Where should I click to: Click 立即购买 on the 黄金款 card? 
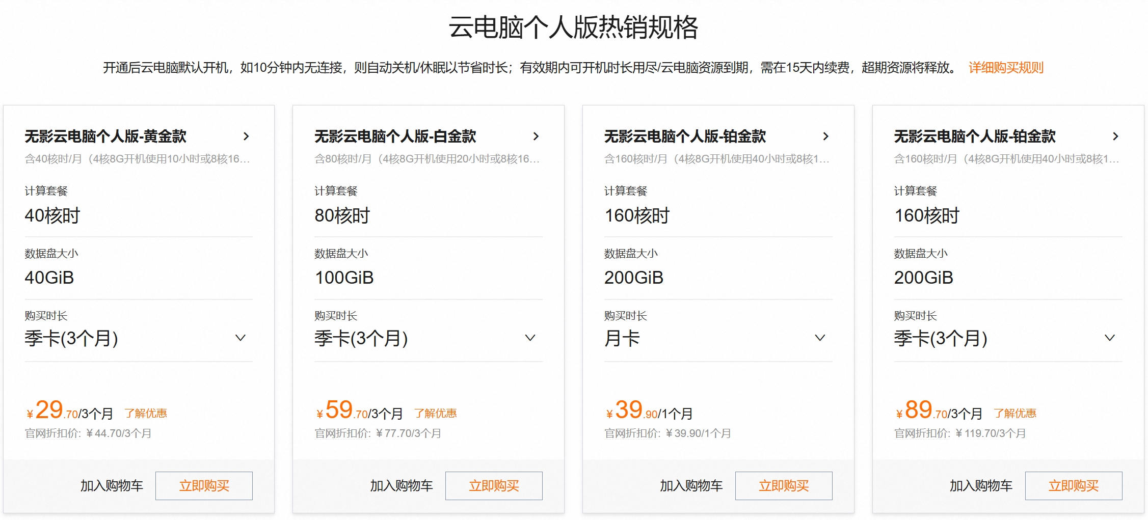(x=204, y=486)
